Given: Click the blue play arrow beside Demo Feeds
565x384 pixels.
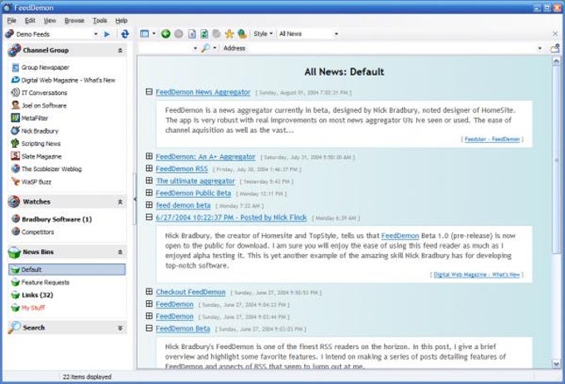Looking at the screenshot, I should 107,34.
